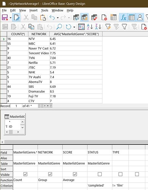Click the MasterlistGenre table cell under SCORE
Screen dimensions: 148x190
[75, 163]
